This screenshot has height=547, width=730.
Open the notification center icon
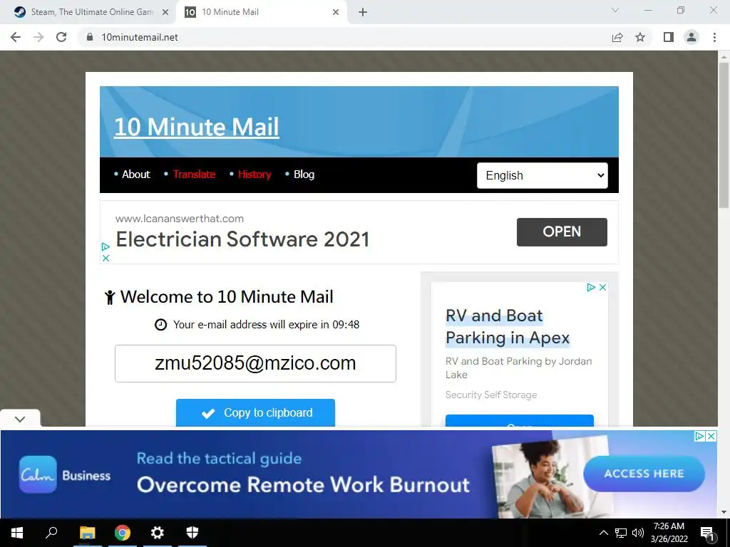(707, 533)
